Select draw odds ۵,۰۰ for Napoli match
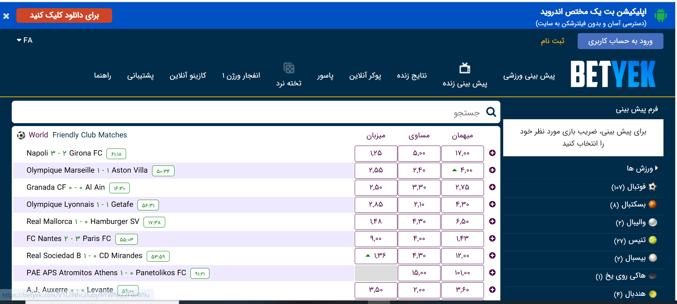The height and width of the screenshot is (304, 677). (x=419, y=153)
